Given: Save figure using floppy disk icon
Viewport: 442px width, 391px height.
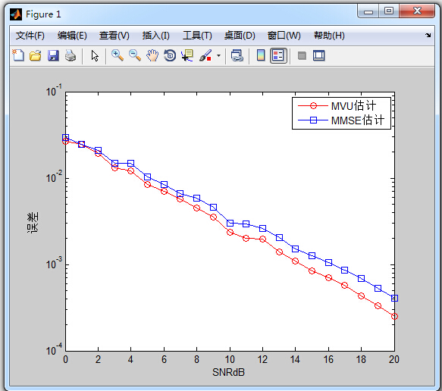Looking at the screenshot, I should [x=53, y=55].
